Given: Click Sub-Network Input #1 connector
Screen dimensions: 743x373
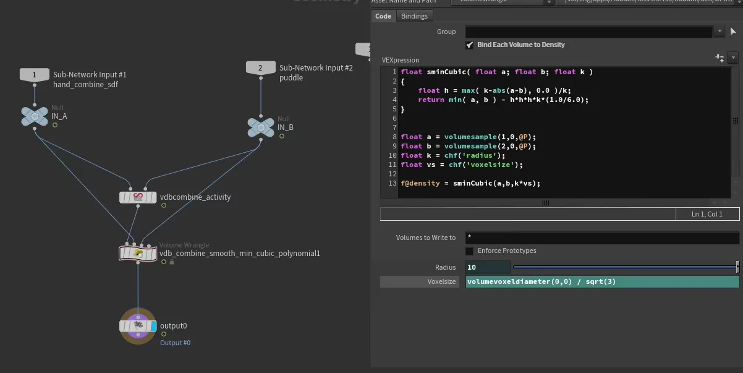Looking at the screenshot, I should 34,75.
